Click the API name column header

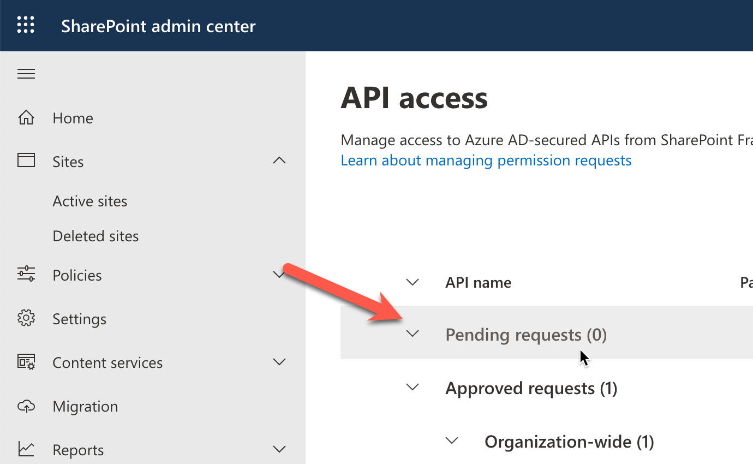(x=478, y=282)
